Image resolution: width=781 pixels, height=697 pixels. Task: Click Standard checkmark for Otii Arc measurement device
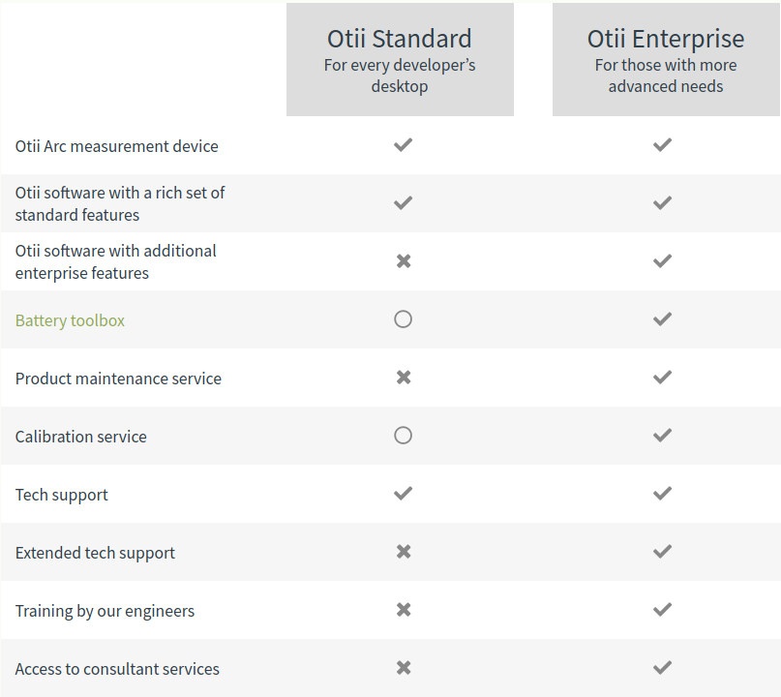[x=403, y=145]
